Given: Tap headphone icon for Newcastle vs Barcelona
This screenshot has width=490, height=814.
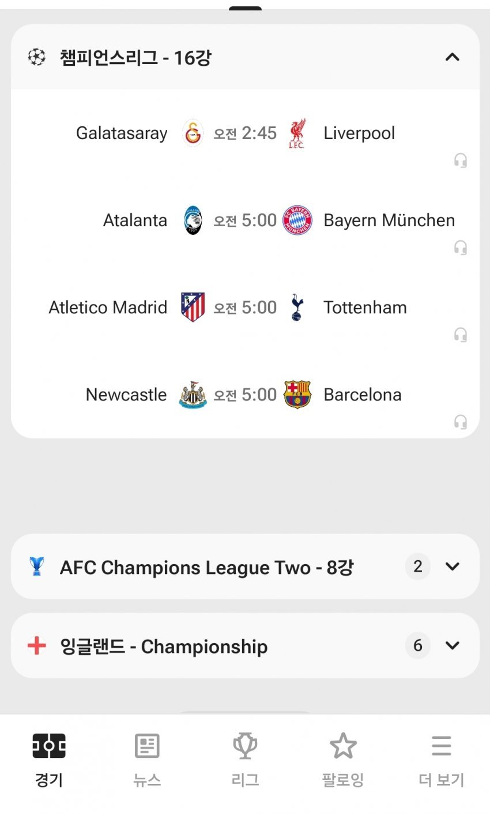Looking at the screenshot, I should [x=460, y=422].
